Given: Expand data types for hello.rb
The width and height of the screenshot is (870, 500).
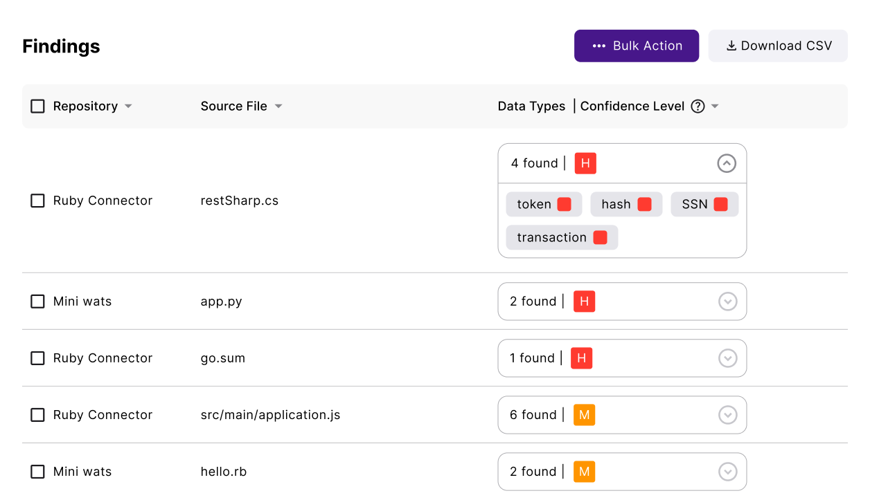Looking at the screenshot, I should (727, 472).
